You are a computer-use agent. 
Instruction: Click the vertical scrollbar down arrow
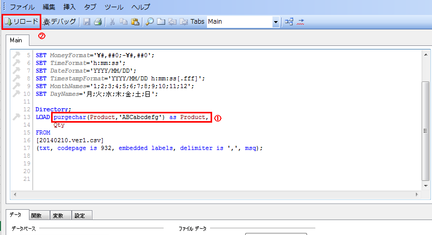(426, 186)
